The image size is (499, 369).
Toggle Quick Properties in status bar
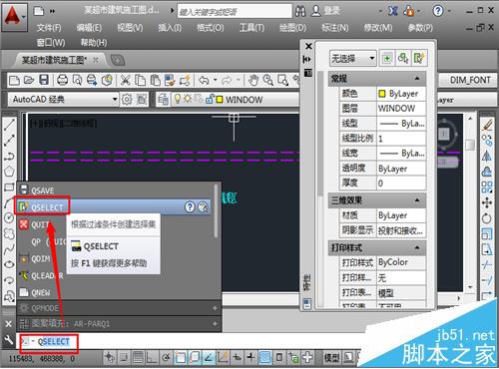pyautogui.click(x=279, y=357)
